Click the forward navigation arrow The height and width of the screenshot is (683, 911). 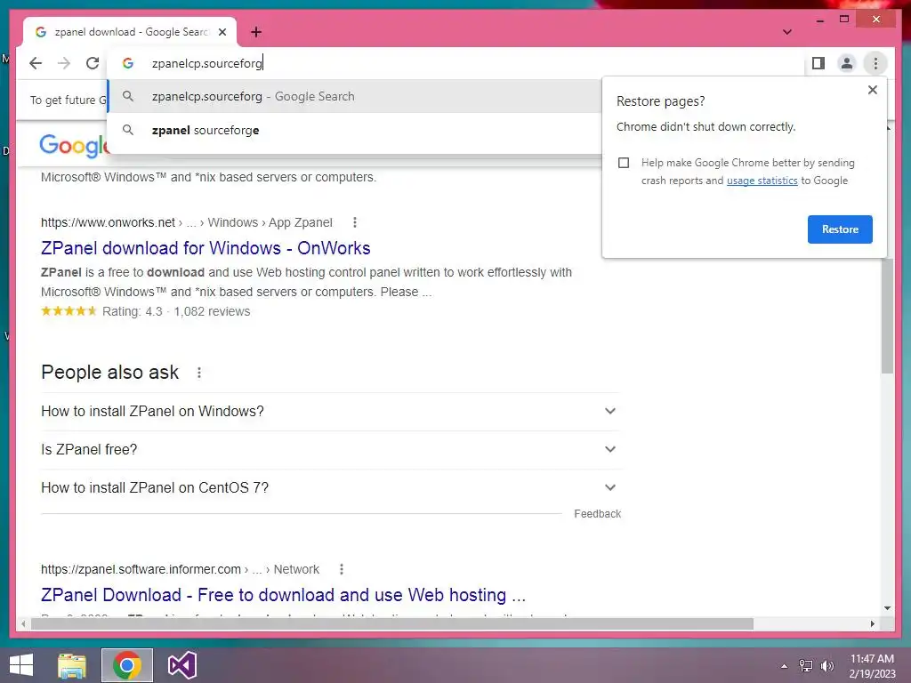coord(64,63)
